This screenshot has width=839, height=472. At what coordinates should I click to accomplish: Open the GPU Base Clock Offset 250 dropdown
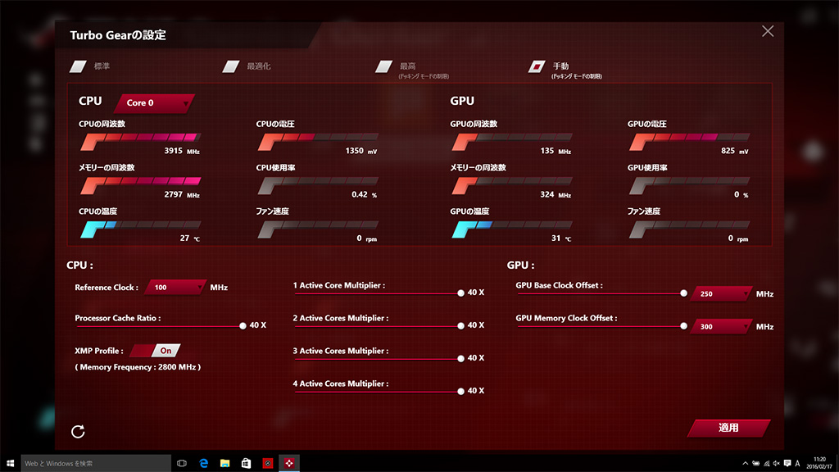click(721, 294)
